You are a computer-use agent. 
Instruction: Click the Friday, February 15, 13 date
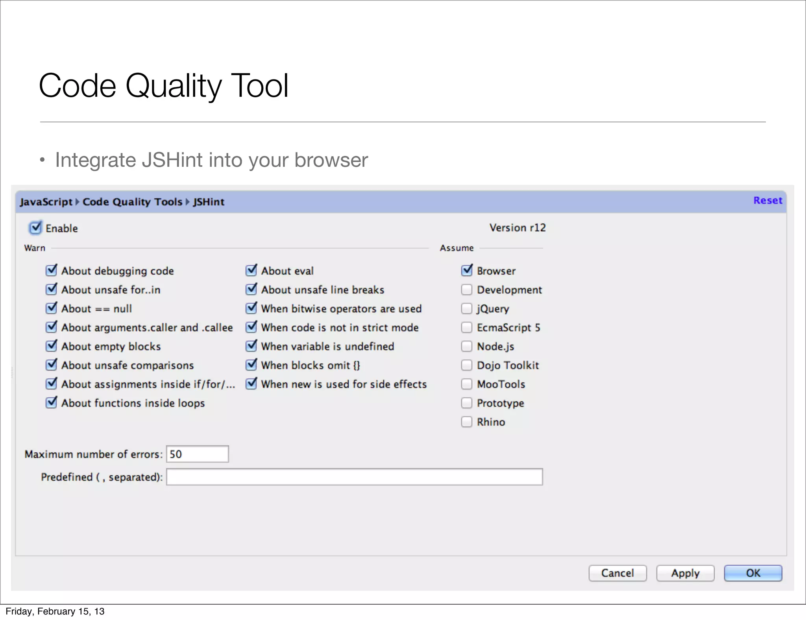coord(55,611)
